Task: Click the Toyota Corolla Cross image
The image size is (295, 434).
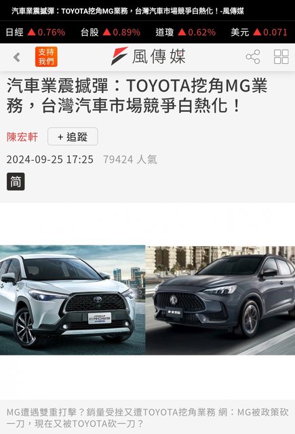Action: pos(73,300)
